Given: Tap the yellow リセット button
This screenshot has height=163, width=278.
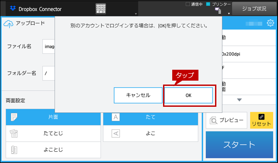Looking at the screenshot, I should (x=261, y=120).
